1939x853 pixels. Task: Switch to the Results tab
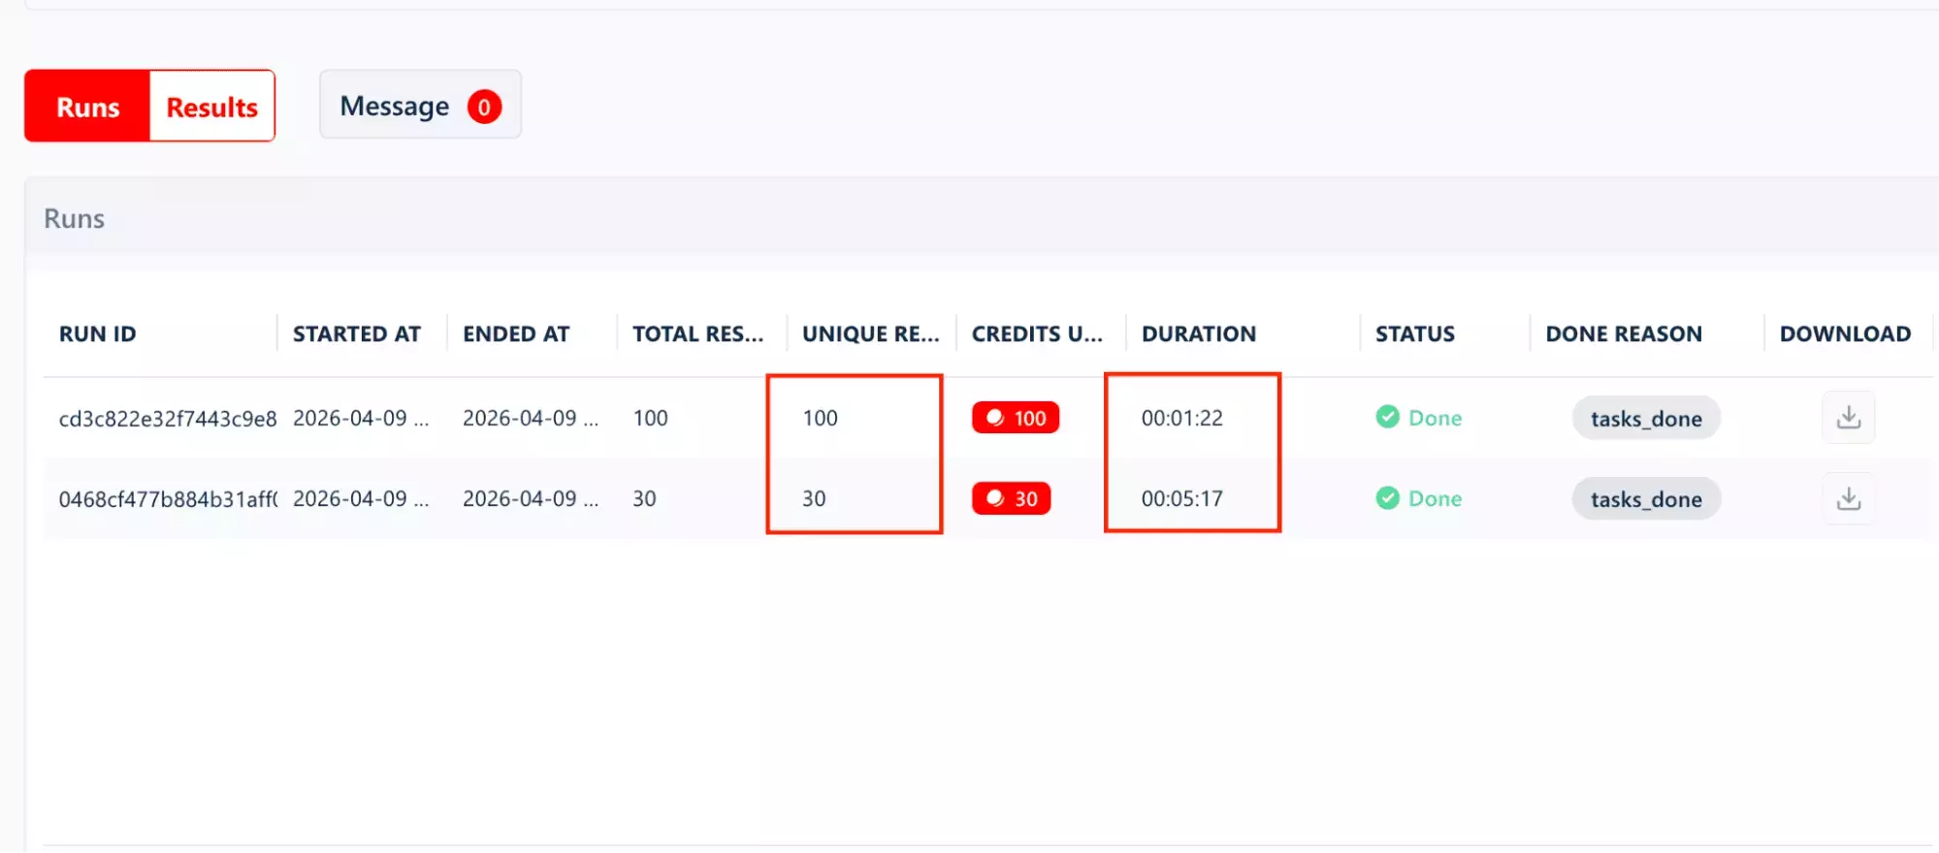pyautogui.click(x=211, y=106)
